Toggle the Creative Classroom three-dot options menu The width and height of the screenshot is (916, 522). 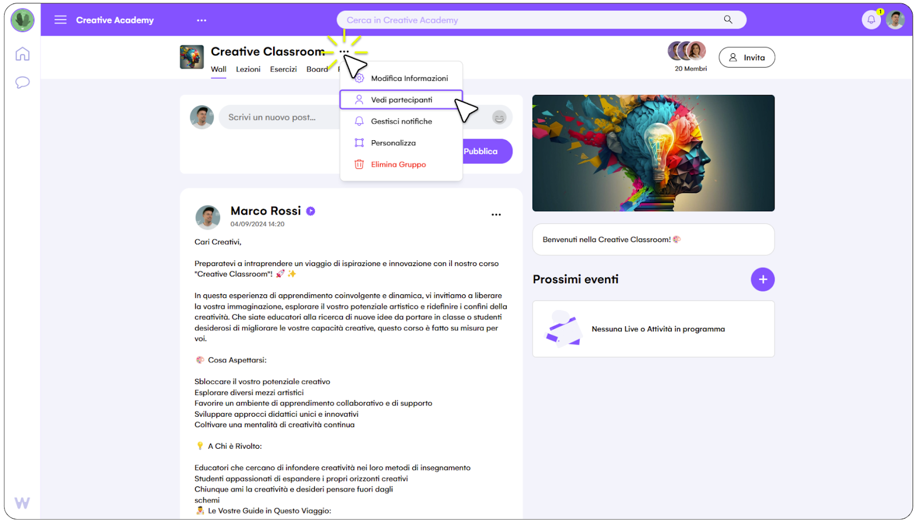tap(343, 52)
